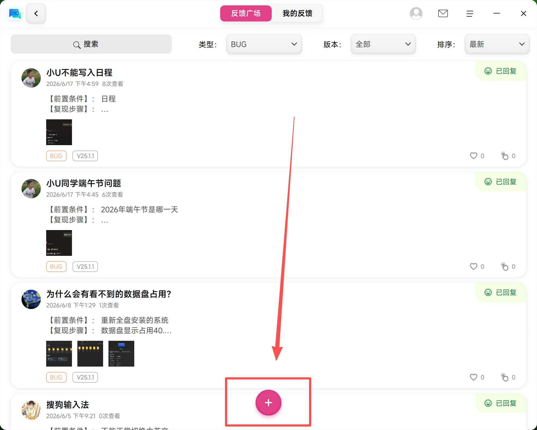
Task: Select the 反馈广场 tab
Action: coord(246,13)
